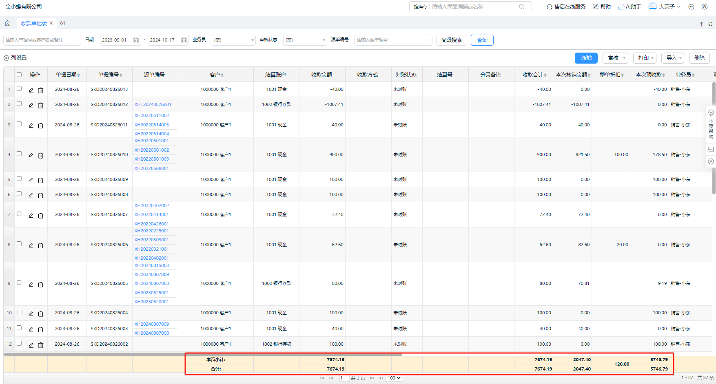Launch the AI助手 assistant
Screen dimensions: 716x384
630,7
